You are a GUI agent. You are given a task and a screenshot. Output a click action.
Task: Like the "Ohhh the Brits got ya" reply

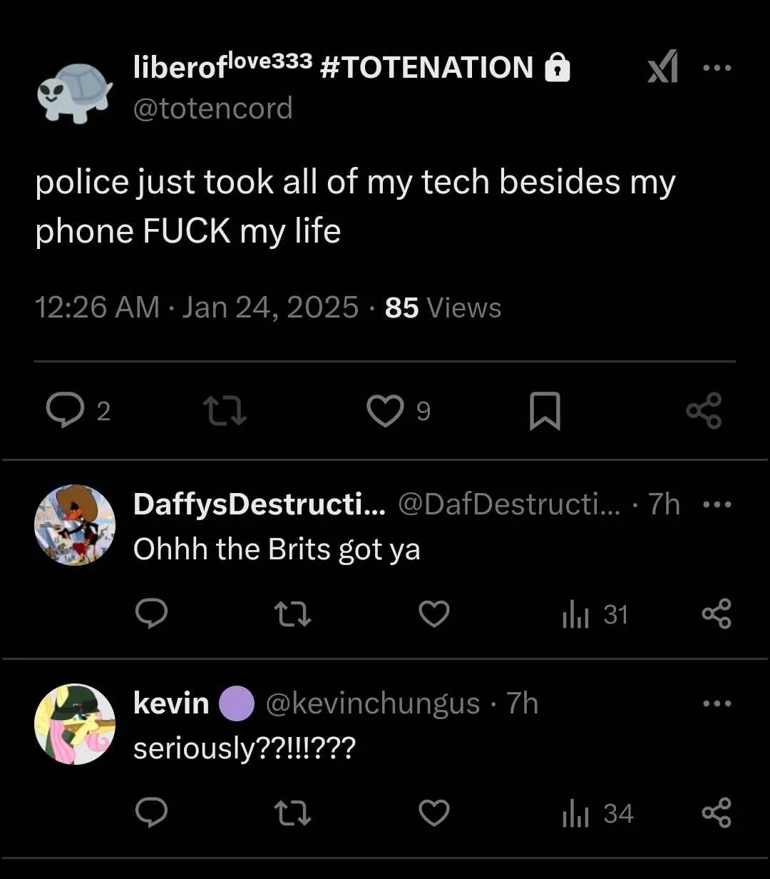tap(433, 614)
